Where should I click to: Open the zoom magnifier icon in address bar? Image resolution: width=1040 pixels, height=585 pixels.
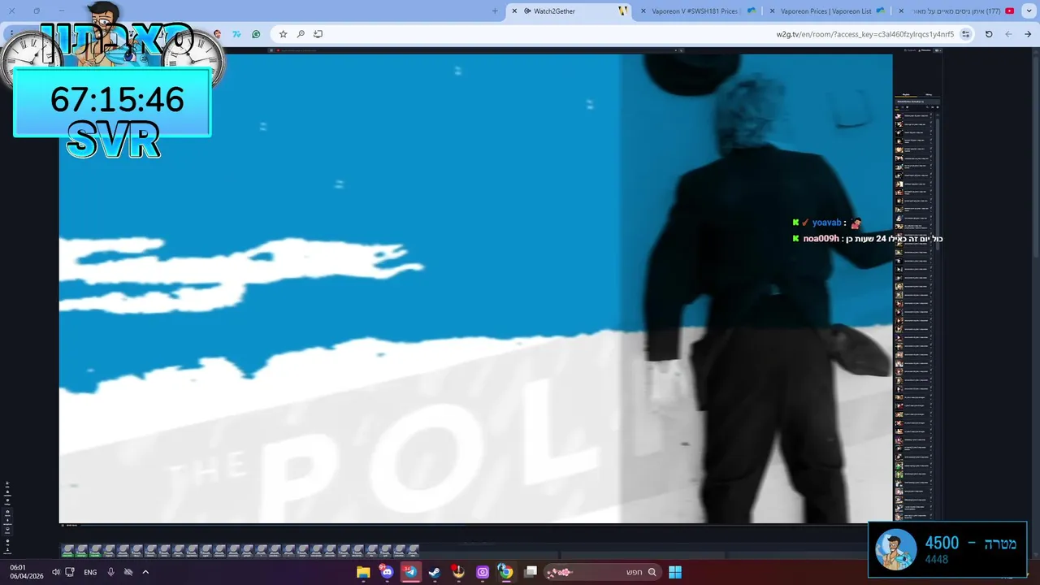point(301,34)
